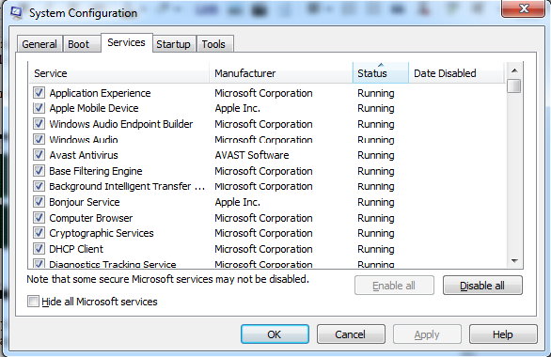
Task: Uncheck the DHCP Client service
Action: 39,249
